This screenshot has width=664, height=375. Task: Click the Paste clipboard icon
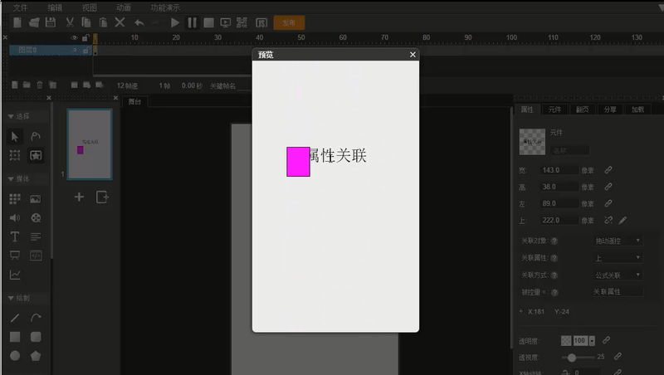103,22
